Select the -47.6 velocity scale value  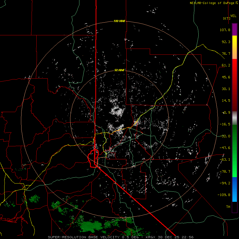point(225,148)
